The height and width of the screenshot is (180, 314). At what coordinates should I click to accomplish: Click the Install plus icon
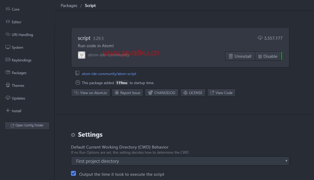click(x=8, y=110)
